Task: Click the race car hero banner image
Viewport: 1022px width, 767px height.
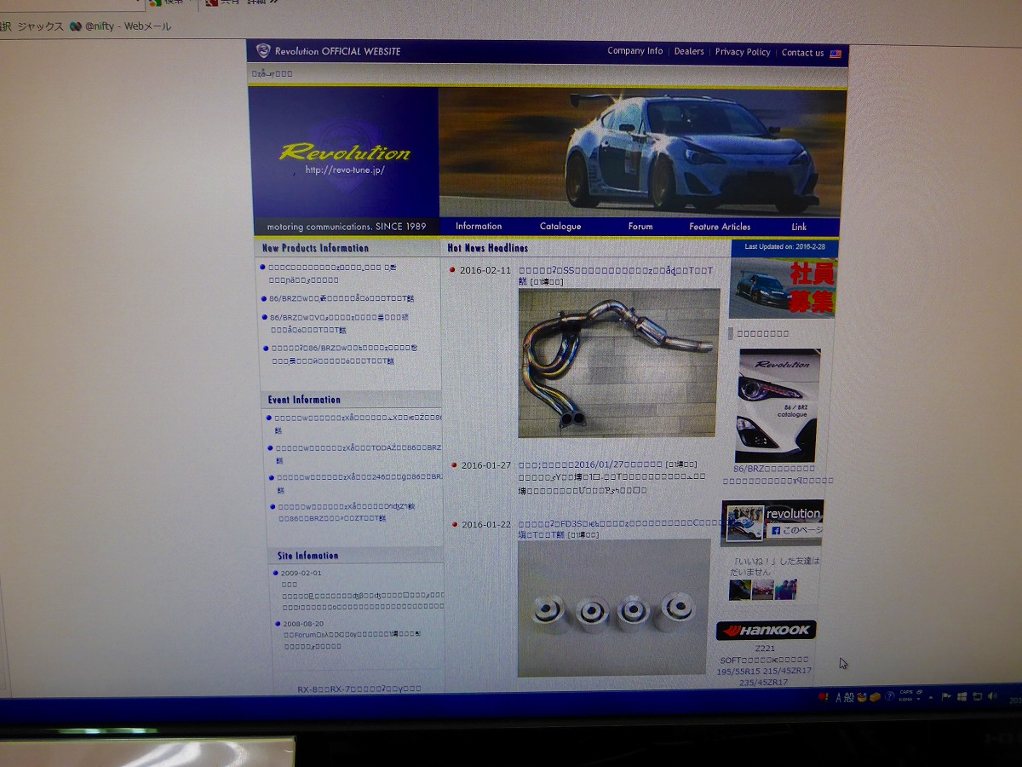Action: [640, 153]
